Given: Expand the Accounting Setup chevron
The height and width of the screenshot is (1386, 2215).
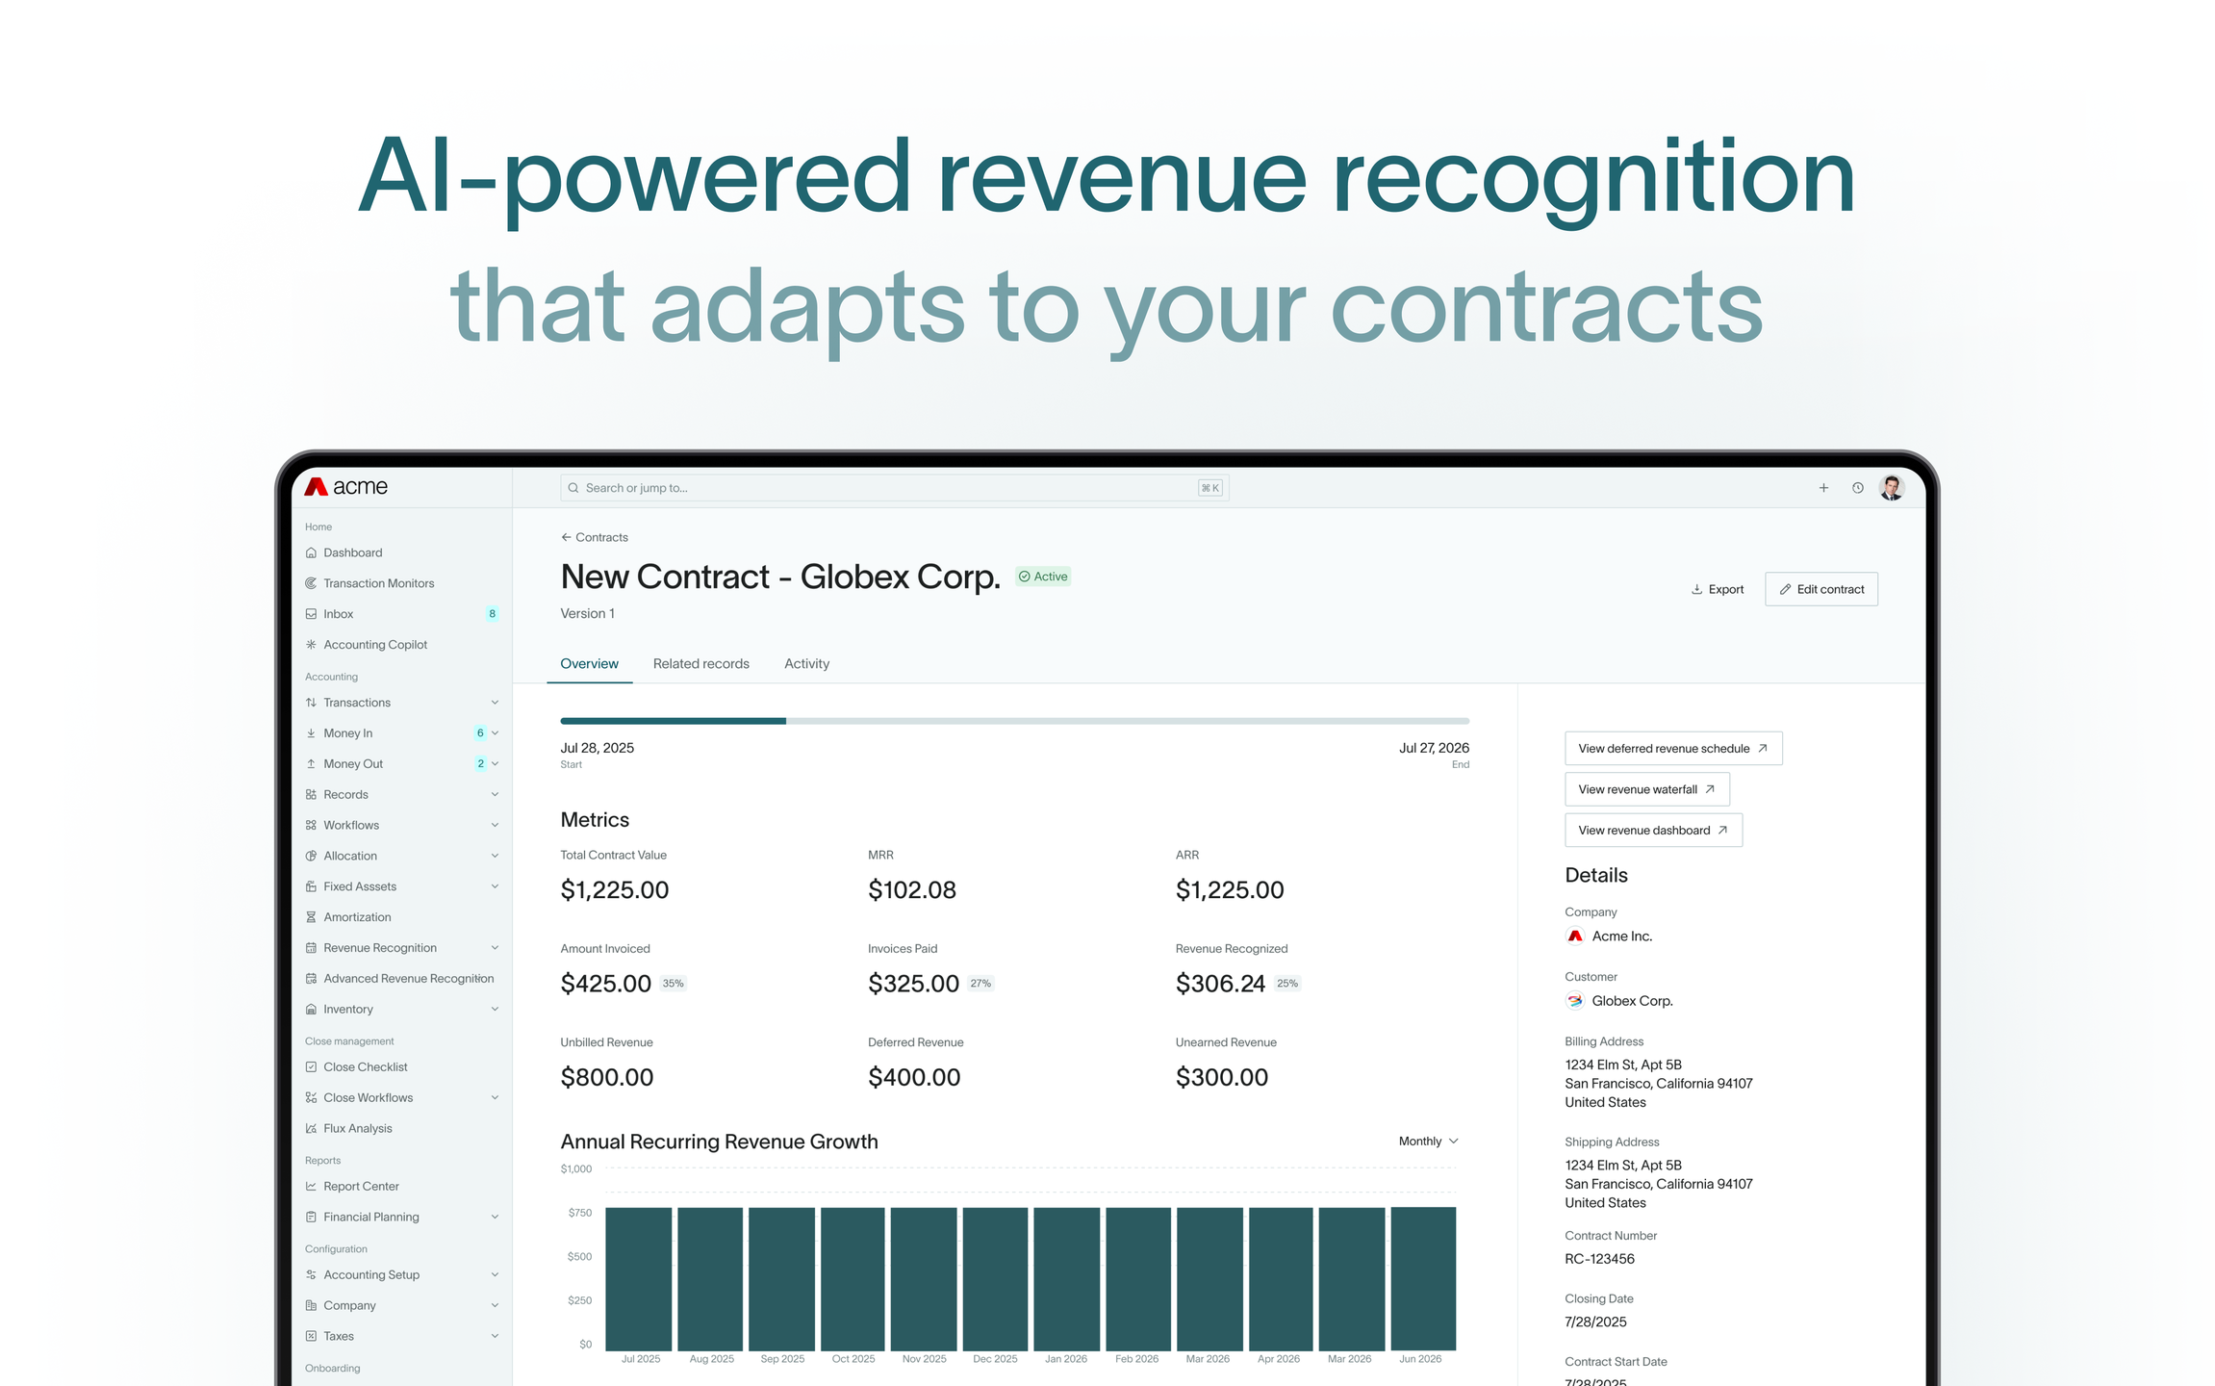Looking at the screenshot, I should tap(495, 1275).
